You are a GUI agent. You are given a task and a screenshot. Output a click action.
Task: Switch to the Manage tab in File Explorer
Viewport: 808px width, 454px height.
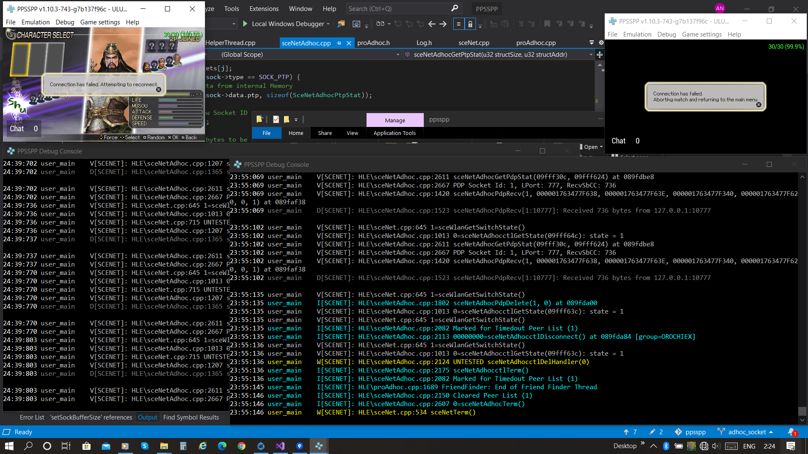[395, 120]
